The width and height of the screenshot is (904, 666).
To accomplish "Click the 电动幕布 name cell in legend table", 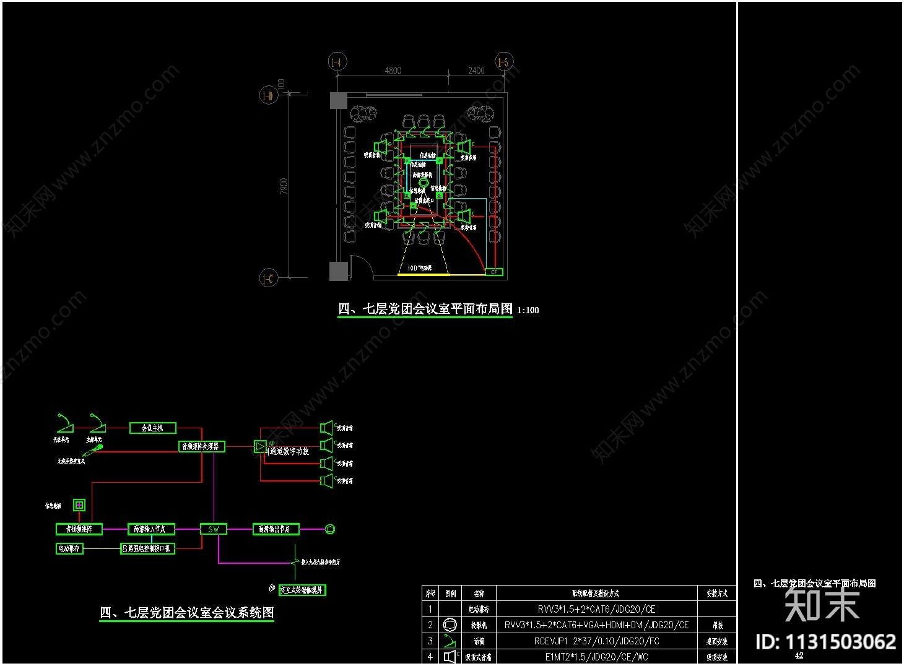I will point(479,610).
